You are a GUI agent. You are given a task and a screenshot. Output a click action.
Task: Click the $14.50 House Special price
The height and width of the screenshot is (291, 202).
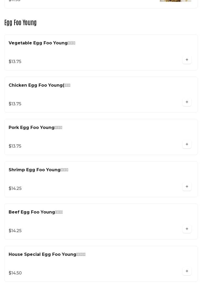click(x=15, y=273)
